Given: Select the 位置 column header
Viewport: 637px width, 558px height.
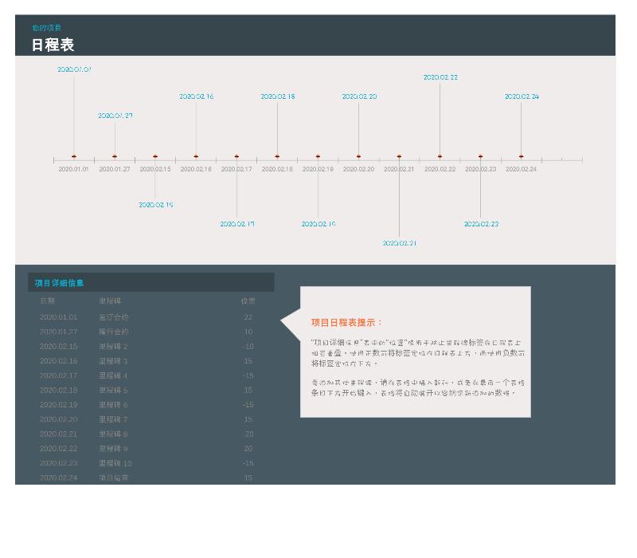Looking at the screenshot, I should [x=248, y=301].
